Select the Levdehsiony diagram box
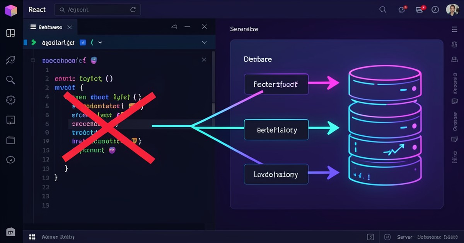 click(276, 174)
